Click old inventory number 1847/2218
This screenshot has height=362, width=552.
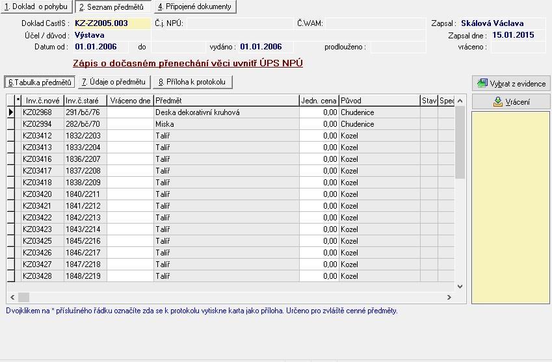86,265
